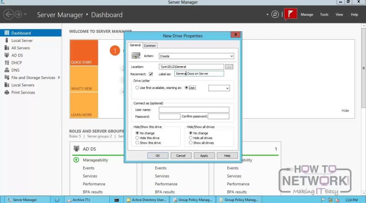
Task: Click the AD DS role tile icon
Action: point(76,149)
